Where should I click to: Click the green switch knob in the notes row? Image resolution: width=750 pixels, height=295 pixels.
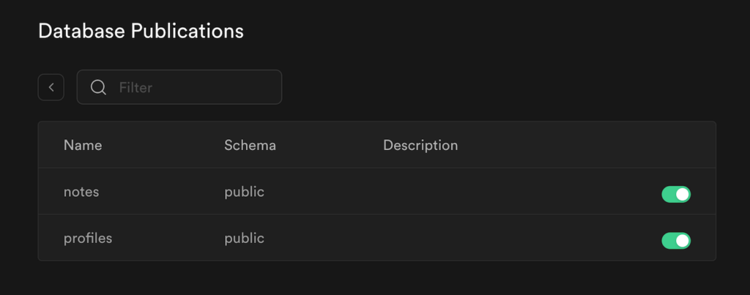coord(683,194)
